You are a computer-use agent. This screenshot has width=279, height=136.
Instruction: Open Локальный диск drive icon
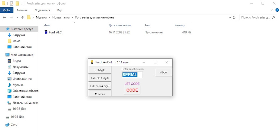coord(9,103)
